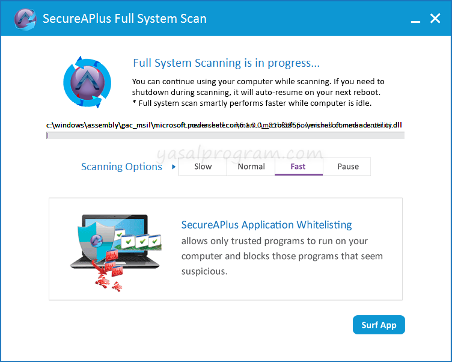Select the Fast scanning option
The width and height of the screenshot is (452, 362).
coord(298,167)
